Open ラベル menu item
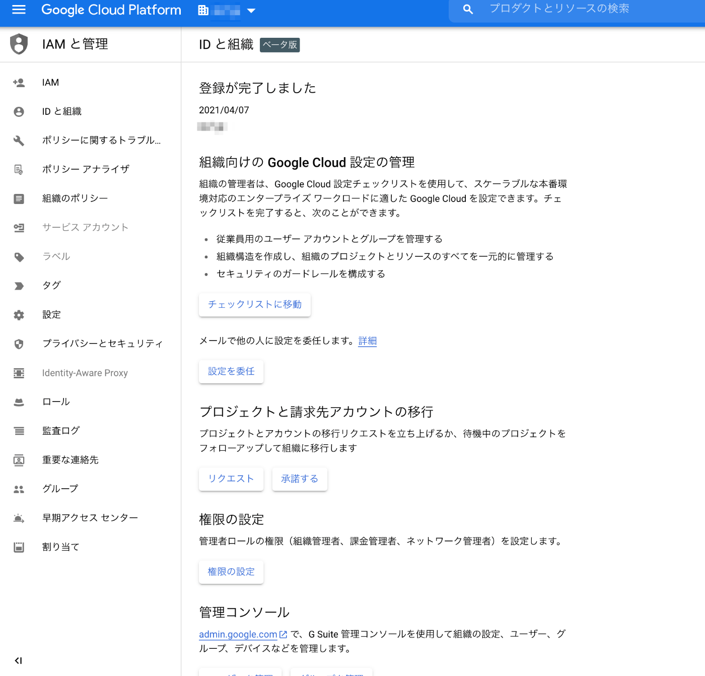705x676 pixels. point(91,256)
